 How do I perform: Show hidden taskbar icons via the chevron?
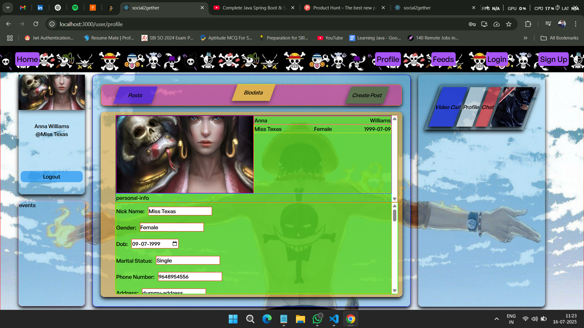point(496,319)
